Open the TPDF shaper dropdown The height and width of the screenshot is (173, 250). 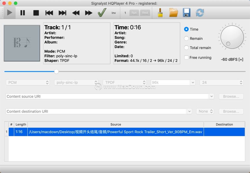pos(125,82)
